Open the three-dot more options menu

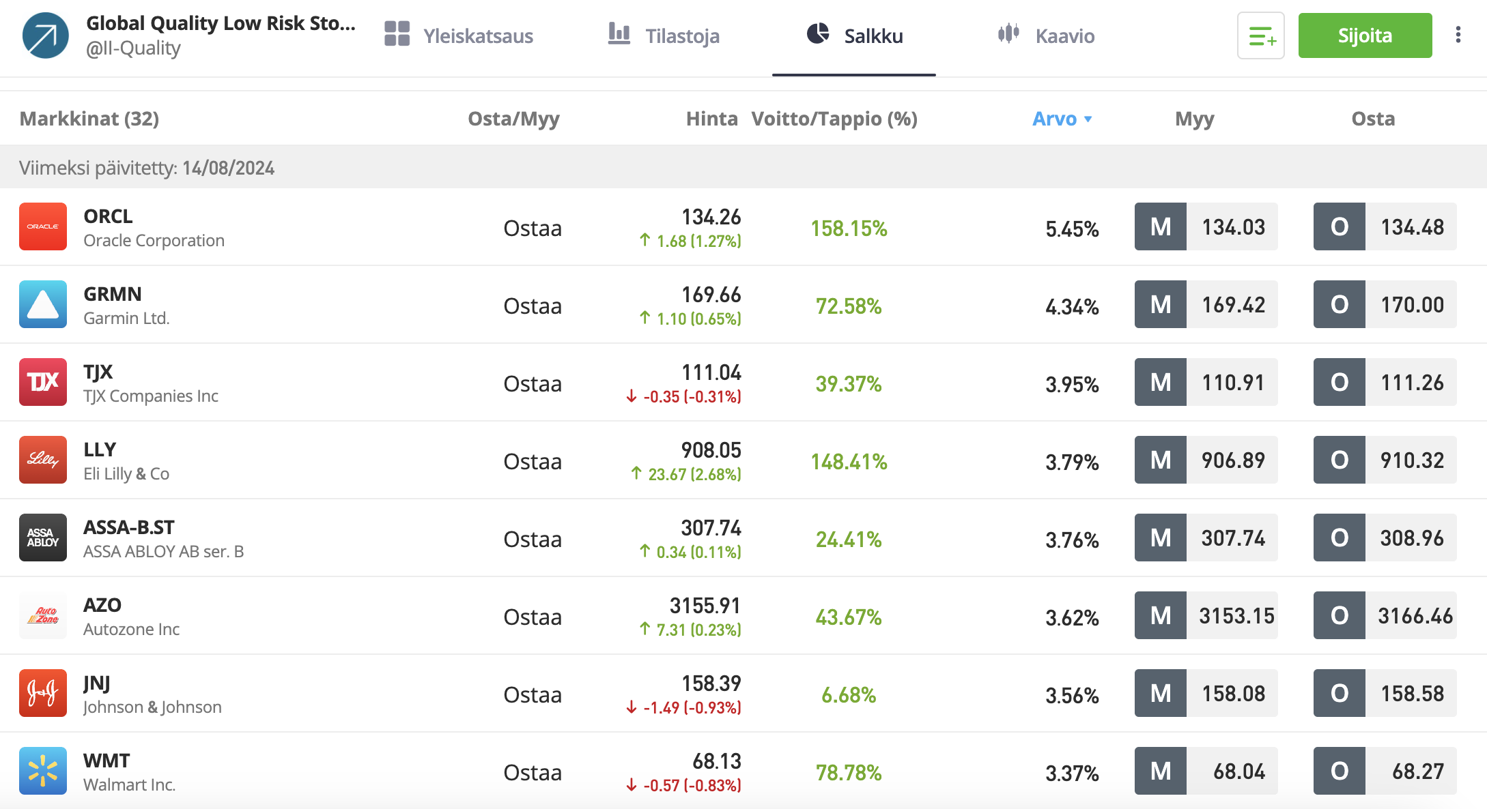(x=1458, y=35)
